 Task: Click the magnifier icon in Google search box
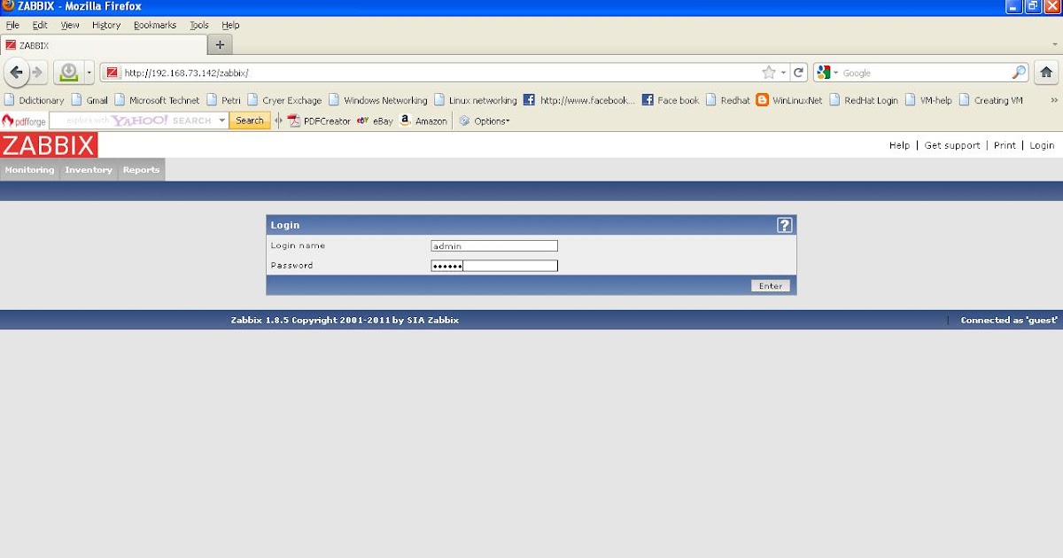pyautogui.click(x=1020, y=73)
